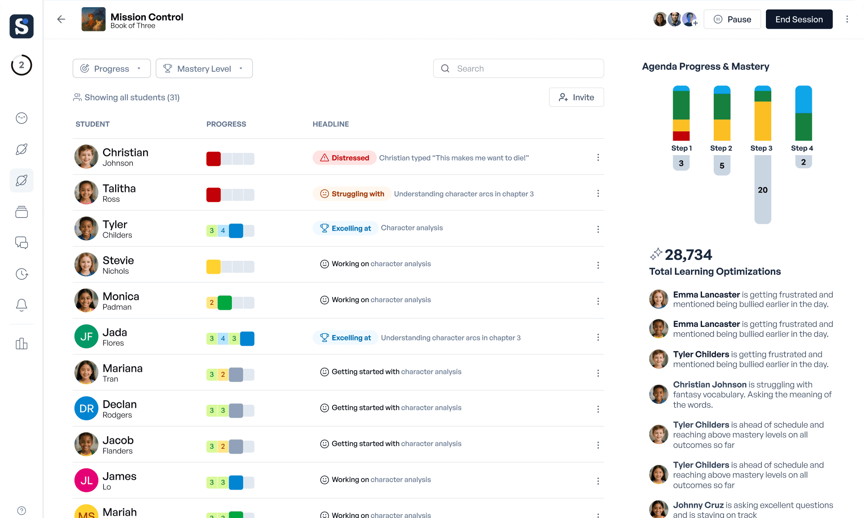Click the help question mark icon
This screenshot has height=518, width=864.
pos(21,510)
